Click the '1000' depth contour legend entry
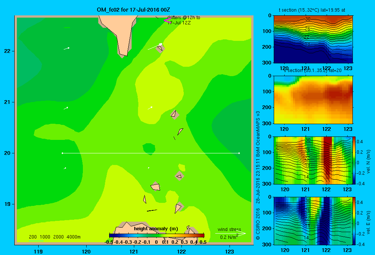 (45, 237)
